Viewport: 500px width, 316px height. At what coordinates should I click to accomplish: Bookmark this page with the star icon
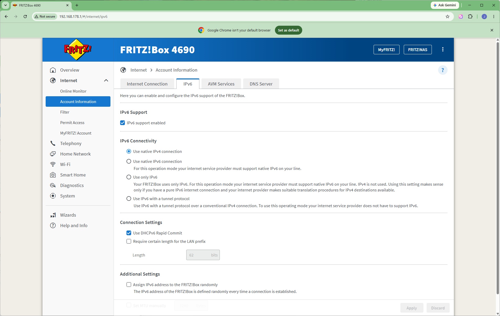pyautogui.click(x=448, y=17)
